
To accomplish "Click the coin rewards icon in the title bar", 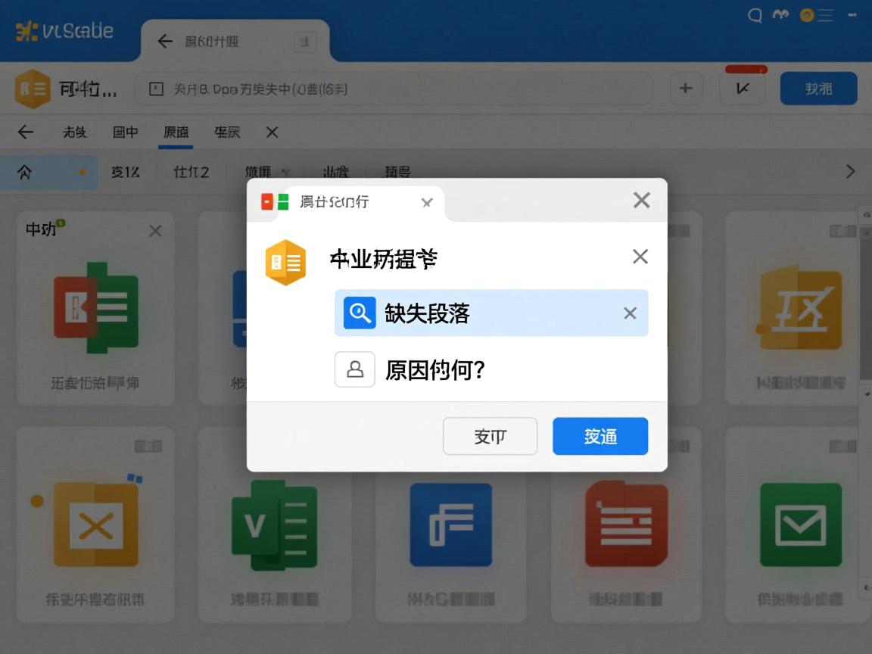I will click(x=805, y=15).
